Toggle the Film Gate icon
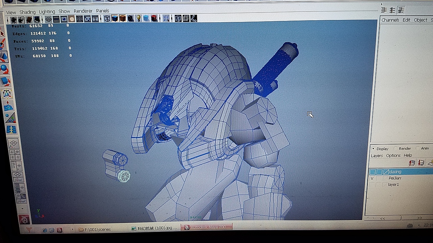The height and width of the screenshot is (243, 433). point(56,19)
